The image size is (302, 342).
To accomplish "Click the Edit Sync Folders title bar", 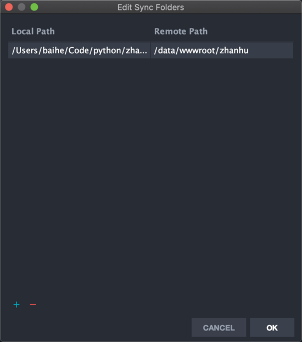I will tap(151, 7).
